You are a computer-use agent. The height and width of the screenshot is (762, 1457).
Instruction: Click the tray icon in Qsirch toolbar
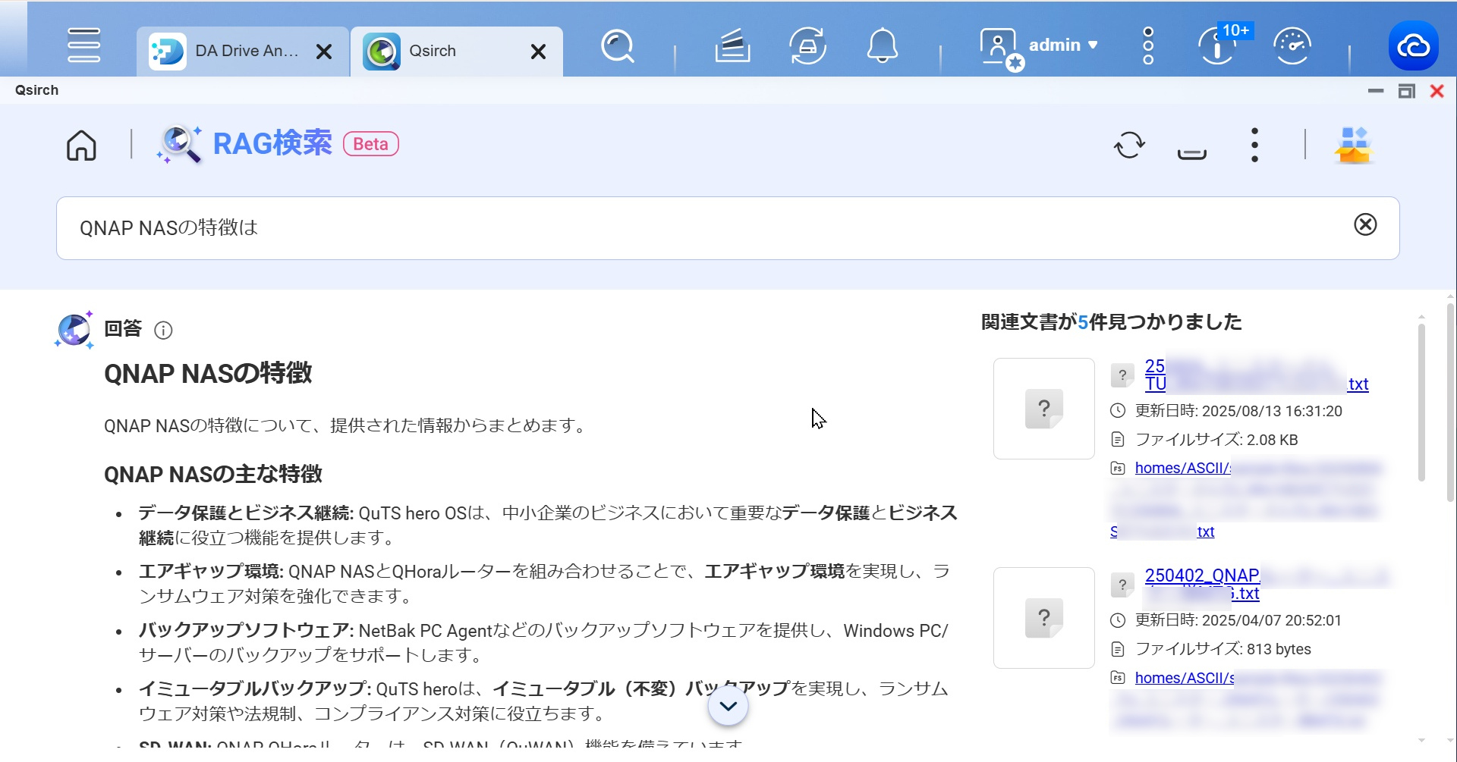click(1191, 153)
